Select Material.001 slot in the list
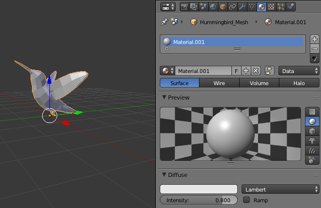 click(x=233, y=42)
